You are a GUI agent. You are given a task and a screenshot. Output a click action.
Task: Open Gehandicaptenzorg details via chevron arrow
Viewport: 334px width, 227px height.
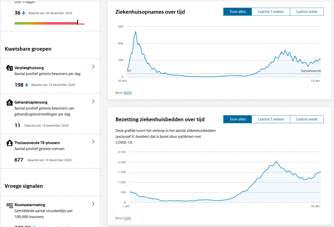tap(93, 101)
